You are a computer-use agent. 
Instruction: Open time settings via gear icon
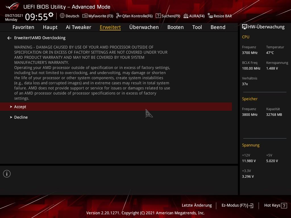(x=51, y=15)
